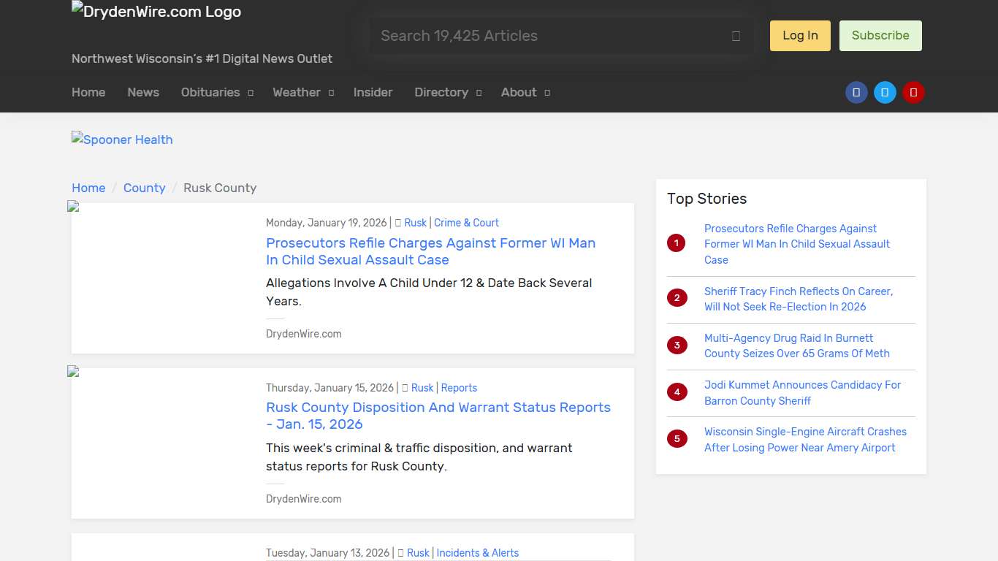Click the red circle social icon

[x=913, y=93]
